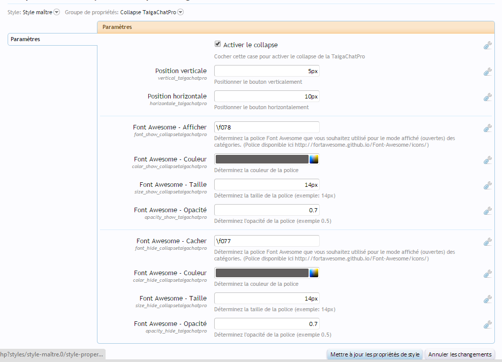Open wrench icon beside size_show_collapsetaigachatpro
502x362 pixels.
(x=488, y=185)
